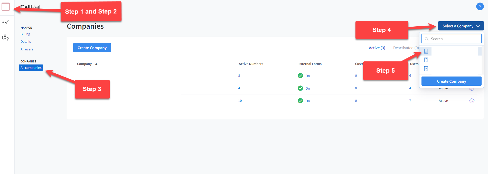Open the analytics chart icon in sidebar
This screenshot has width=488, height=174.
pos(5,23)
